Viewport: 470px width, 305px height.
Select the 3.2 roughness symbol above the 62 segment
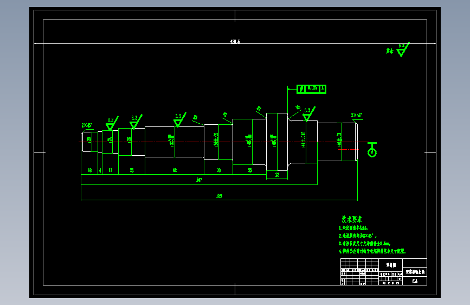tap(180, 119)
